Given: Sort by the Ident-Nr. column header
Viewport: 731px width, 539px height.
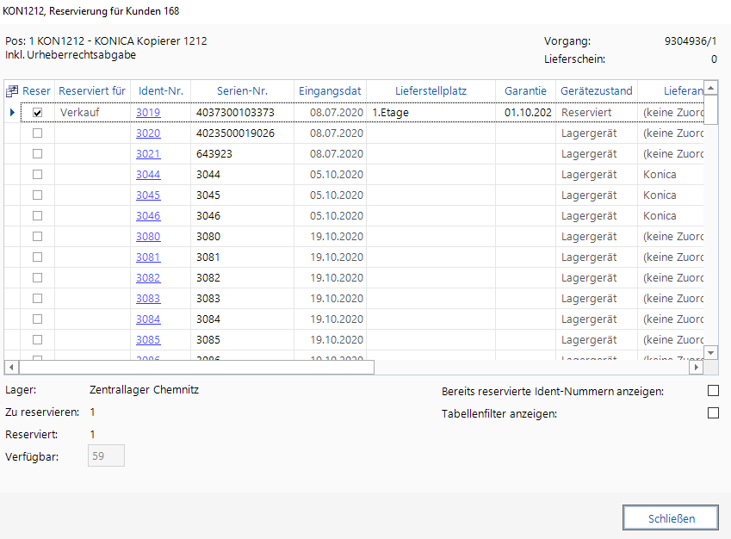Looking at the screenshot, I should pos(160,91).
